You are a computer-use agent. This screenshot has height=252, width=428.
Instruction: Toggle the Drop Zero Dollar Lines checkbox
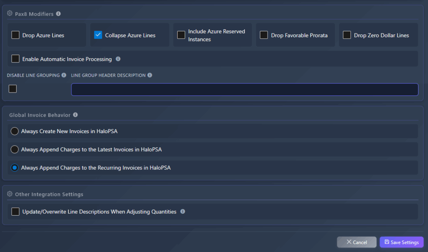coord(346,35)
